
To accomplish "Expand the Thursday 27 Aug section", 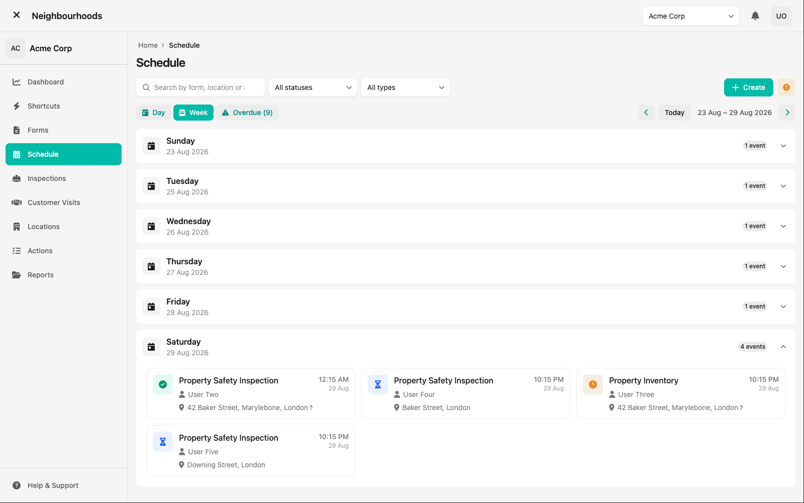I will [x=783, y=266].
